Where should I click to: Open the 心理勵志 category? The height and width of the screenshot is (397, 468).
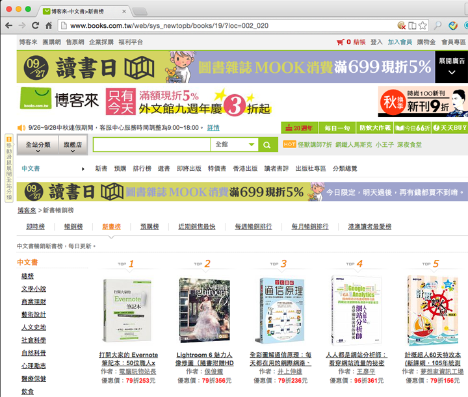tap(34, 366)
